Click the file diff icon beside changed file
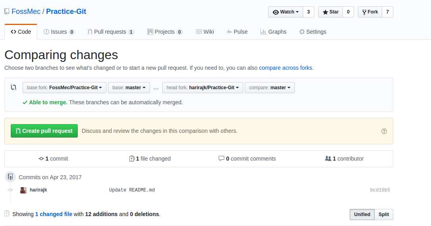The image size is (431, 226). click(x=7, y=214)
